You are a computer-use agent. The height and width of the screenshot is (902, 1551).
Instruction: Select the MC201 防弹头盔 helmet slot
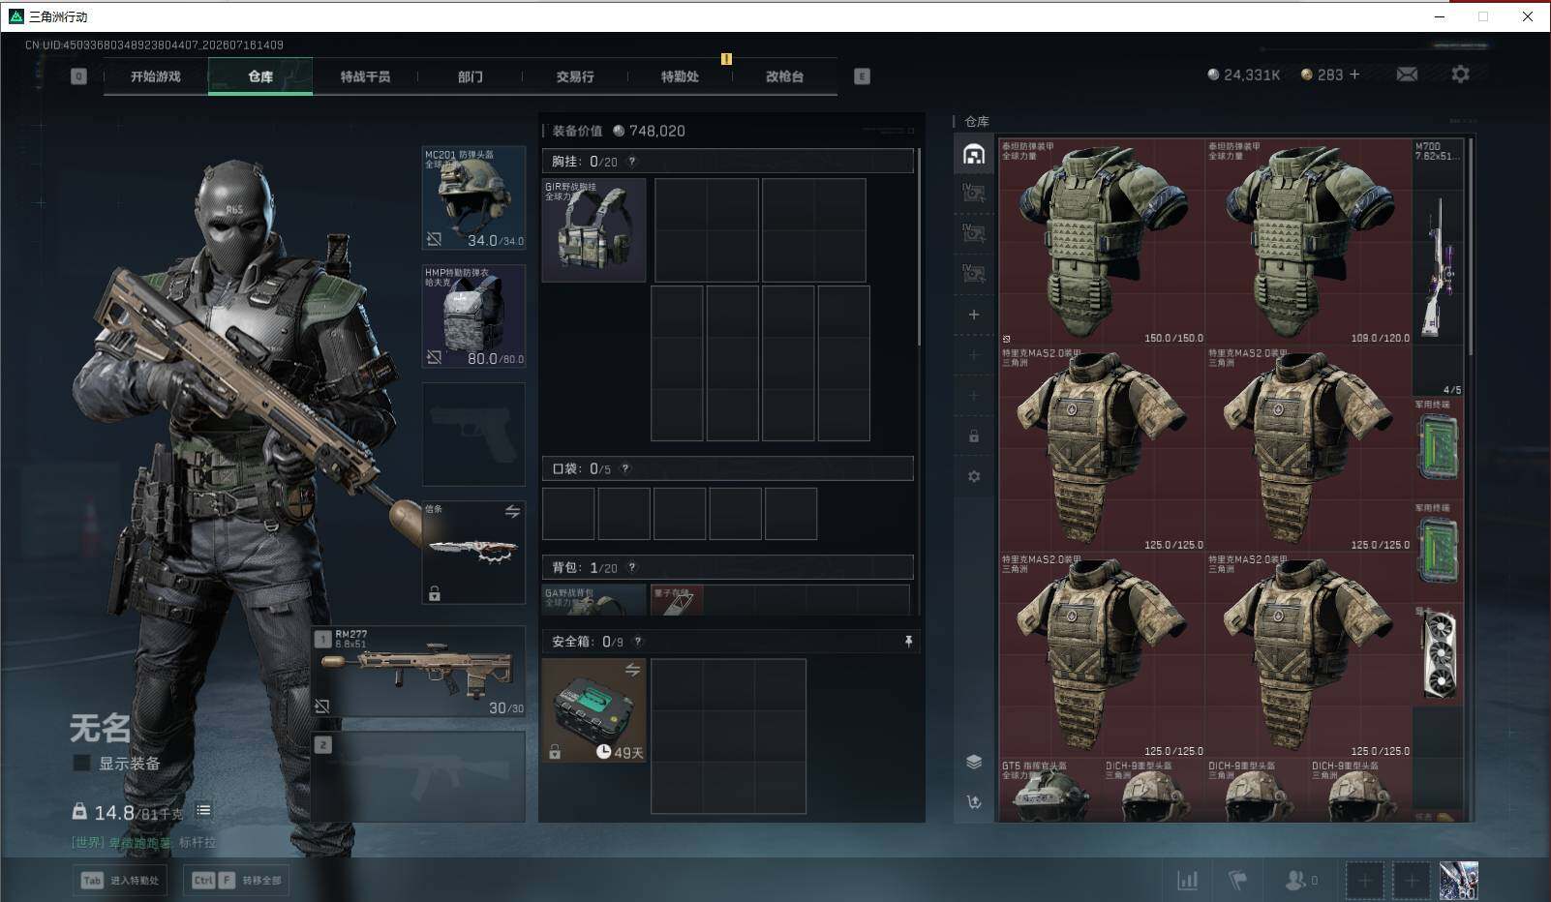click(x=474, y=197)
